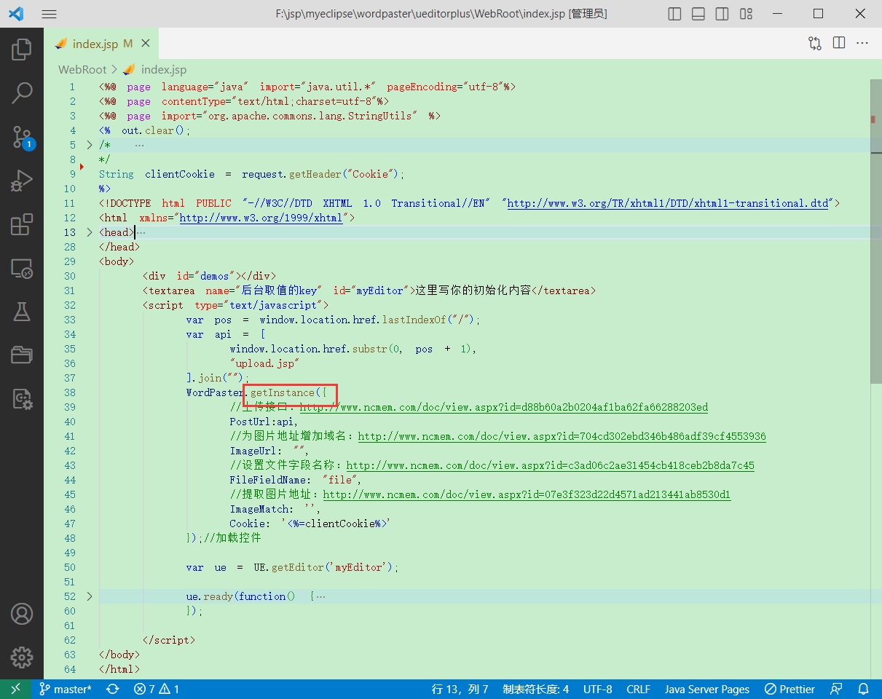This screenshot has height=699, width=882.
Task: Open the Remote Explorer view
Action: (22, 269)
